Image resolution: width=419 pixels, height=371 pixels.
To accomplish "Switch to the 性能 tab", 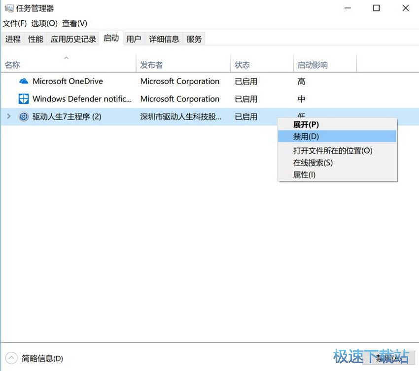I will [35, 39].
